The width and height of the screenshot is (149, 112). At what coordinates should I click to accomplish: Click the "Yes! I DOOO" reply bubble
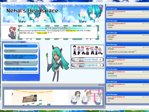click(21, 51)
